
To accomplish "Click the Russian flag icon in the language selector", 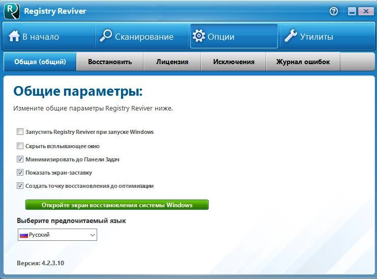I will click(24, 235).
